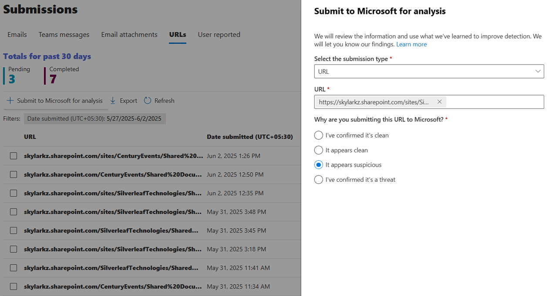The image size is (549, 296).
Task: Select 'I've confirmed it's a threat' option
Action: click(318, 179)
